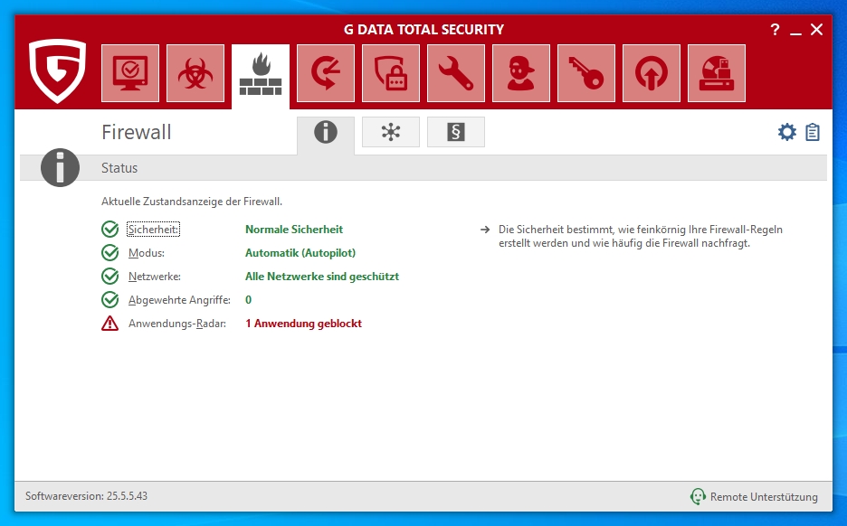Open Firewall settings gear icon
Viewport: 847px width, 526px height.
787,132
